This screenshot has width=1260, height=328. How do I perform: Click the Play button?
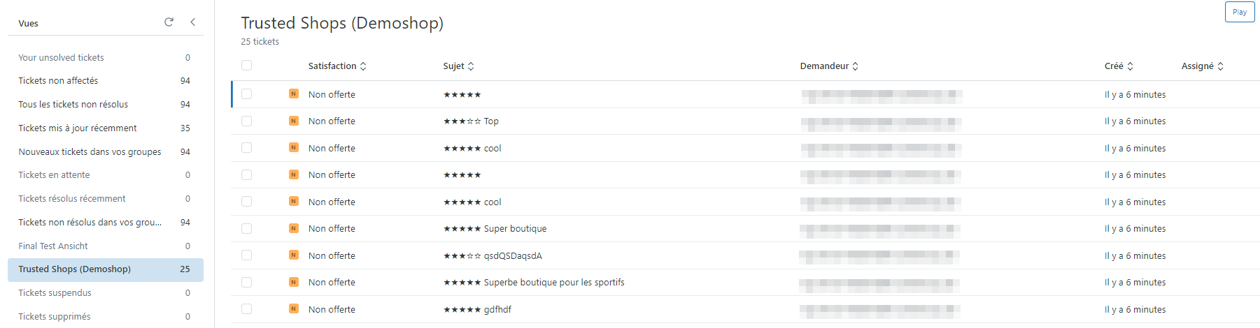[x=1240, y=12]
